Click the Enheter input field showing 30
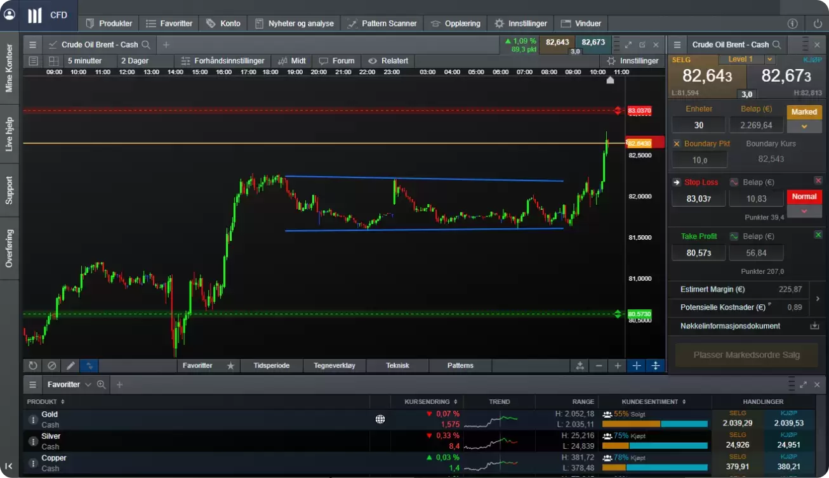 click(698, 126)
